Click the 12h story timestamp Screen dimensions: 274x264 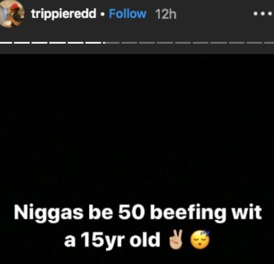pyautogui.click(x=166, y=14)
